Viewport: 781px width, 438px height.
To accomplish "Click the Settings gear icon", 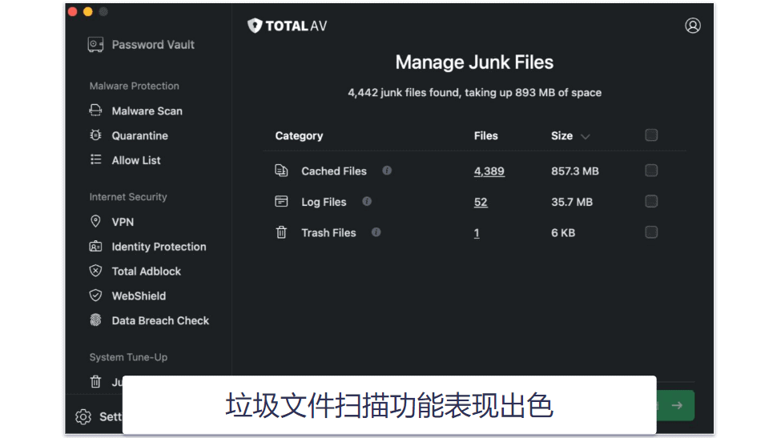I will [83, 416].
